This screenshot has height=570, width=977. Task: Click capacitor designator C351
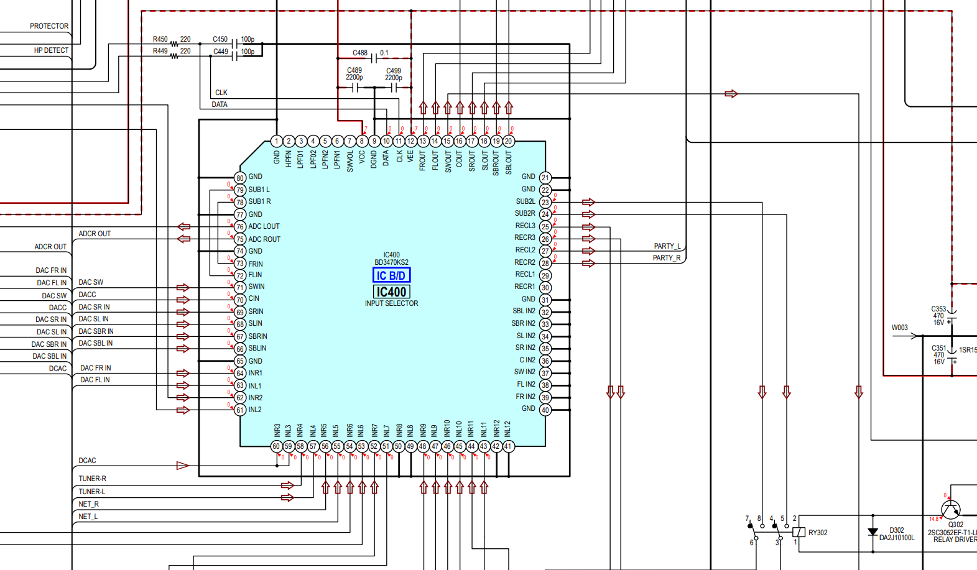tap(939, 348)
